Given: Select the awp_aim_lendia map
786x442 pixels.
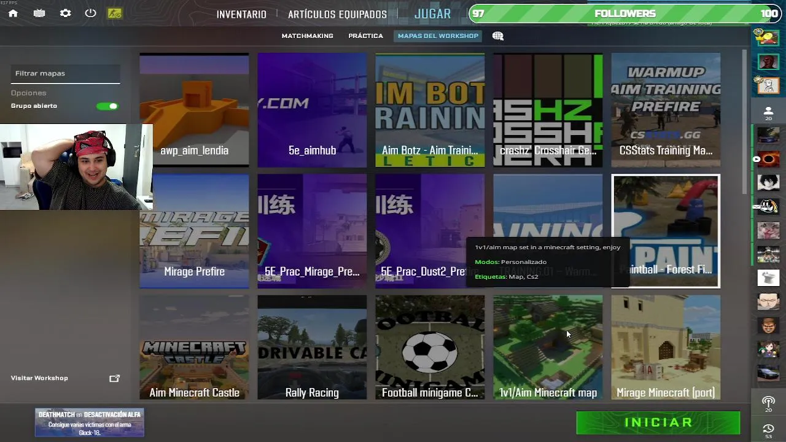Looking at the screenshot, I should point(194,110).
